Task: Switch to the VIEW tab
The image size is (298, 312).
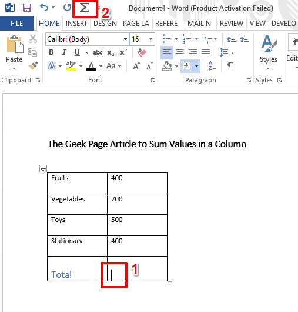Action: [x=257, y=24]
